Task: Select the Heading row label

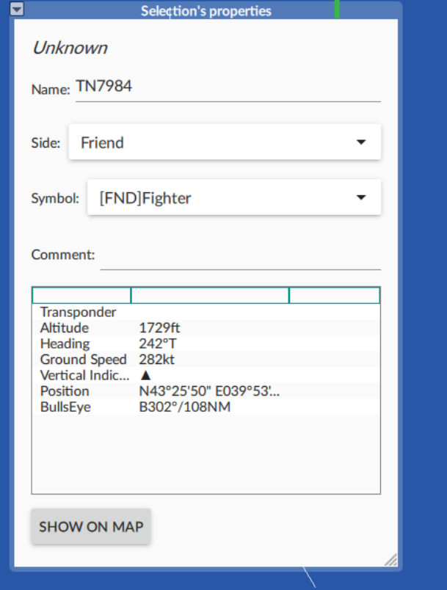Action: pyautogui.click(x=65, y=344)
